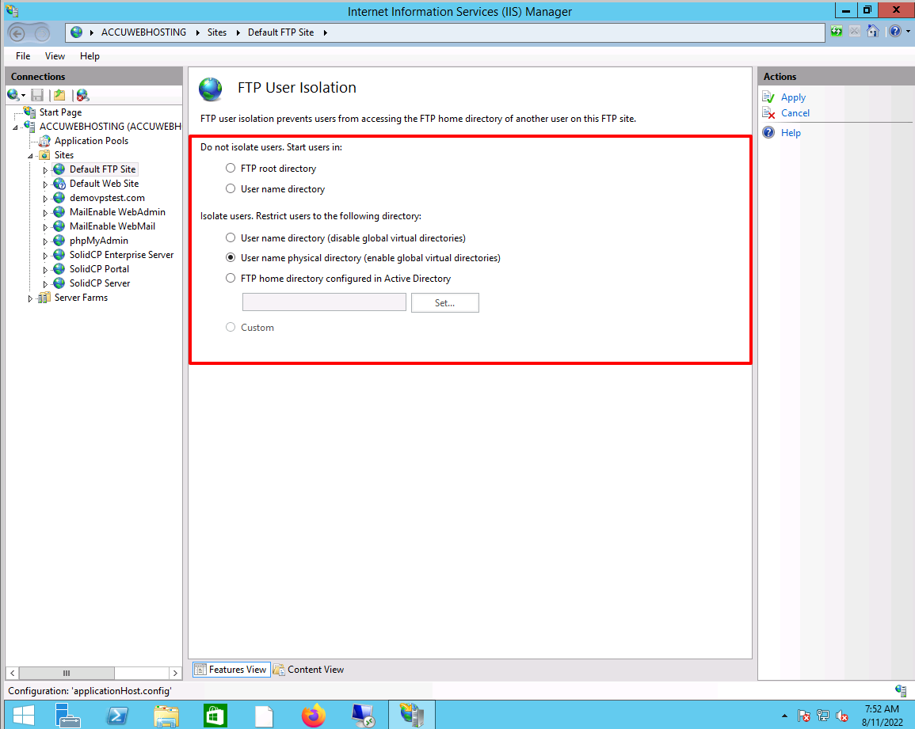This screenshot has height=729, width=915.
Task: Select SolidCP Enterprise Server tree item
Action: pos(121,255)
